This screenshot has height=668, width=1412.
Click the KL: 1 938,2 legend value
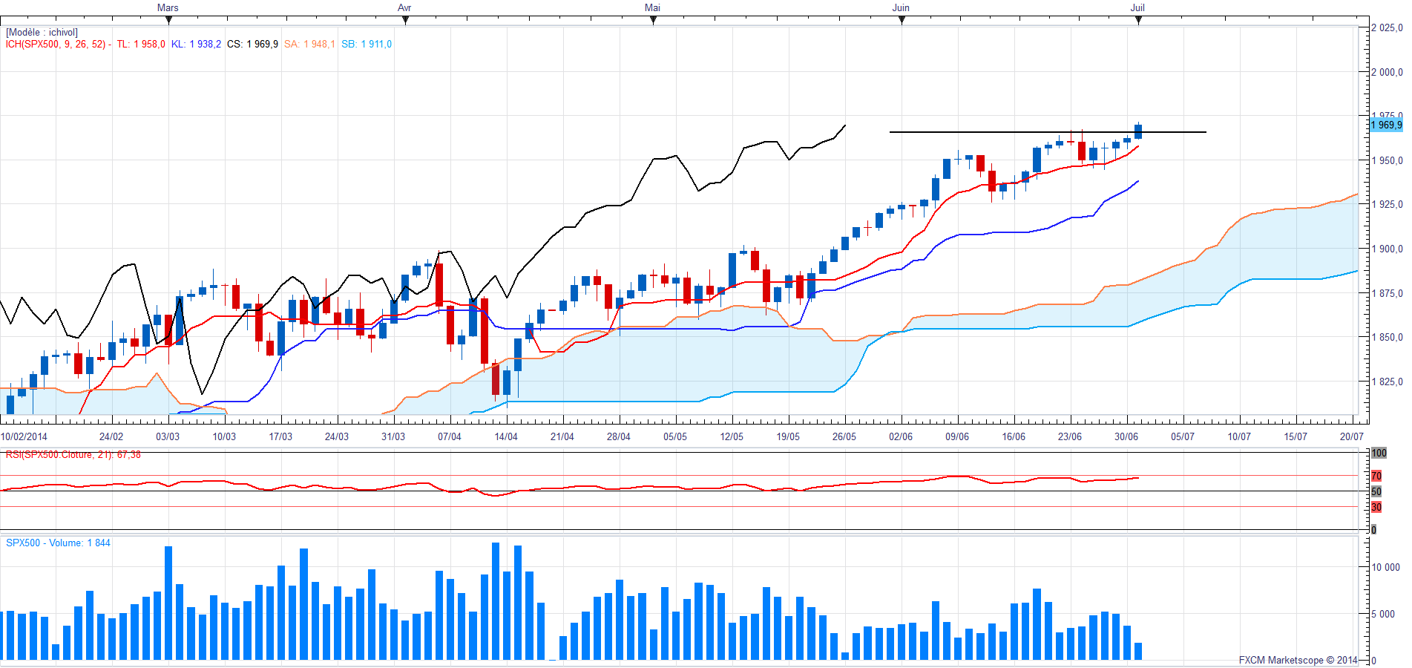pos(196,45)
